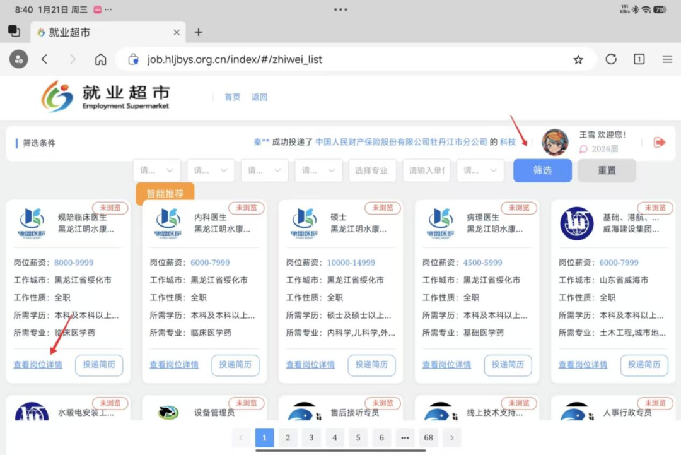The height and width of the screenshot is (455, 681).
Task: Bookmark this page with the star icon
Action: (578, 59)
